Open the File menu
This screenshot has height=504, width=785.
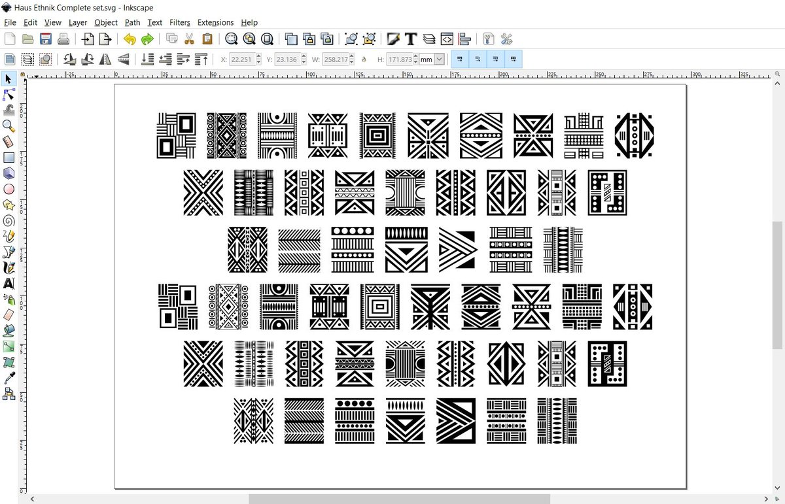(10, 22)
